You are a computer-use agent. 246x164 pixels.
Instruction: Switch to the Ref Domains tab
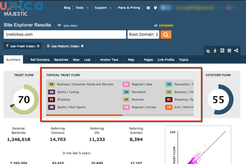point(40,60)
